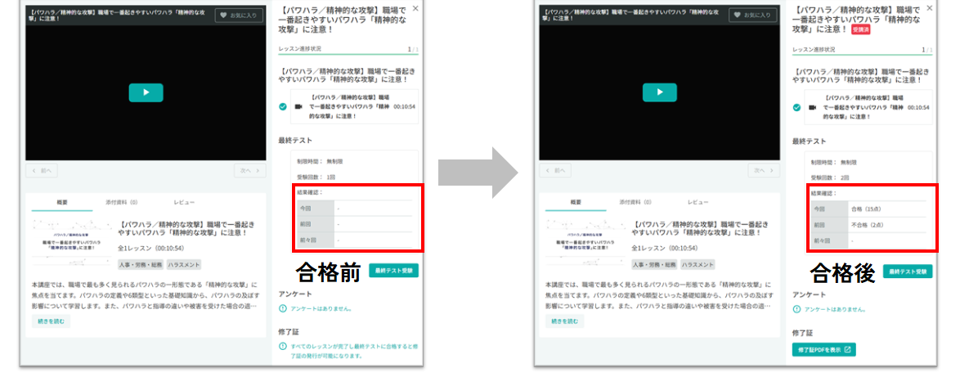Select レビュー tab in the right screenshot
Viewport: 960px width, 386px height.
pyautogui.click(x=698, y=202)
